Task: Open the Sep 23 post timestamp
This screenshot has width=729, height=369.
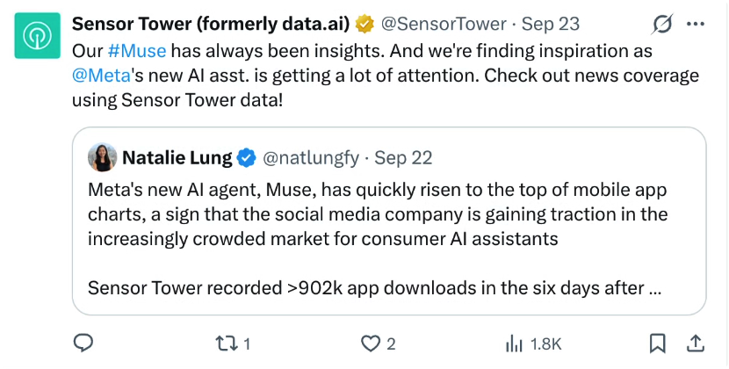Action: (550, 24)
